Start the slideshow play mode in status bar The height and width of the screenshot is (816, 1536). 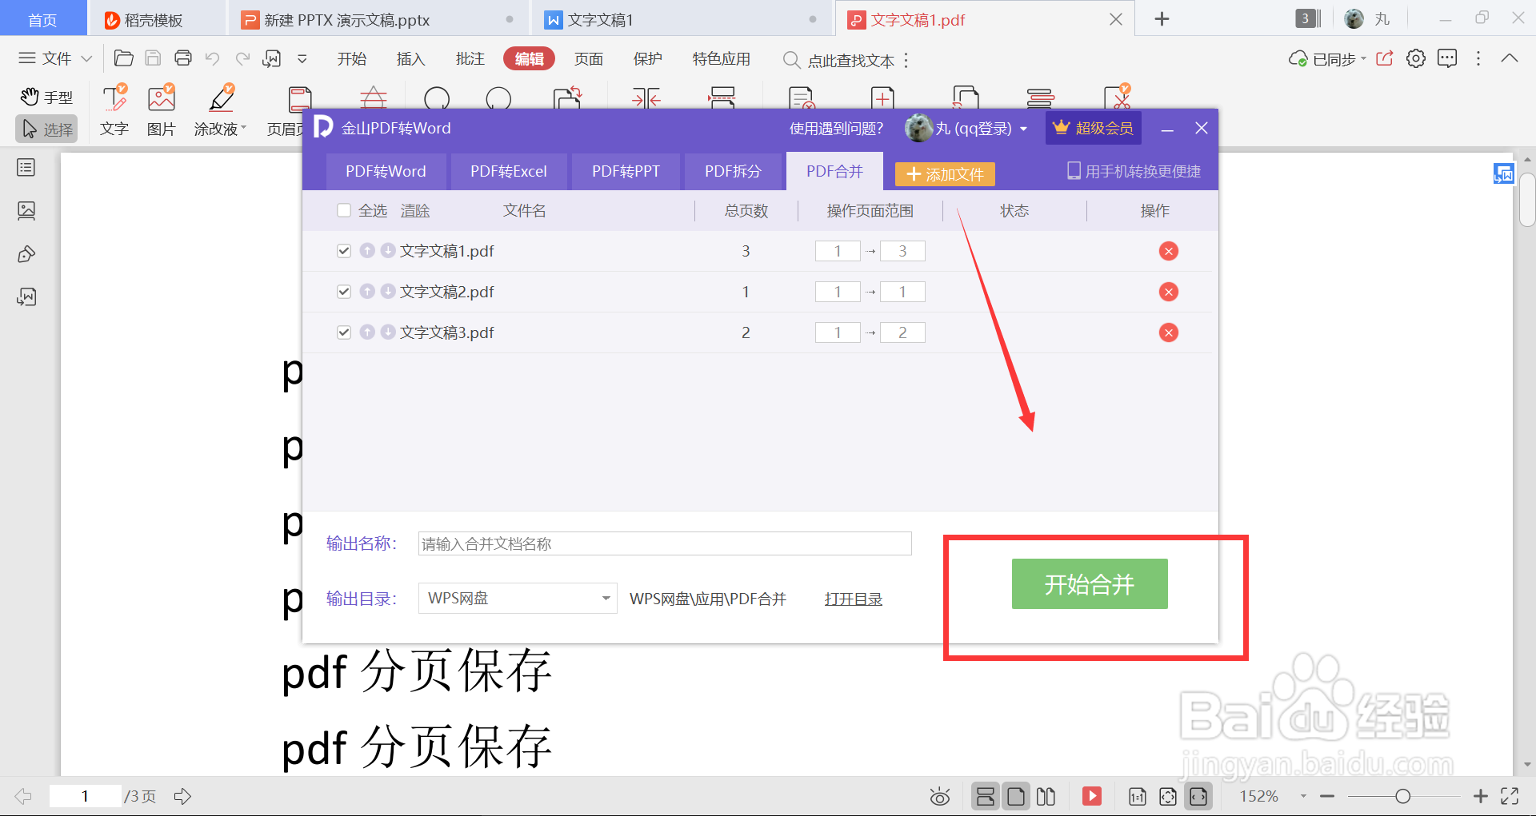click(1091, 795)
